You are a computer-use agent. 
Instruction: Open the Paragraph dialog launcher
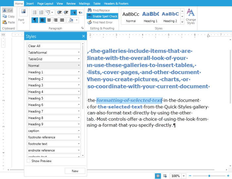pos(82,28)
